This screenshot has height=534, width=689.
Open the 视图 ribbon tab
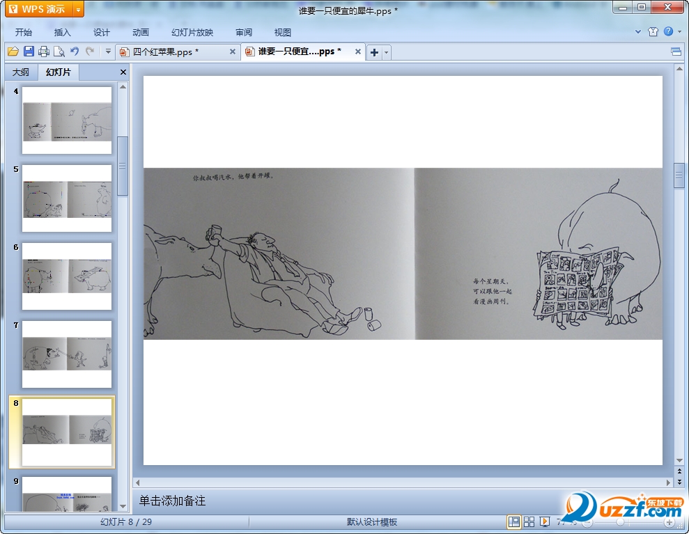coord(283,32)
